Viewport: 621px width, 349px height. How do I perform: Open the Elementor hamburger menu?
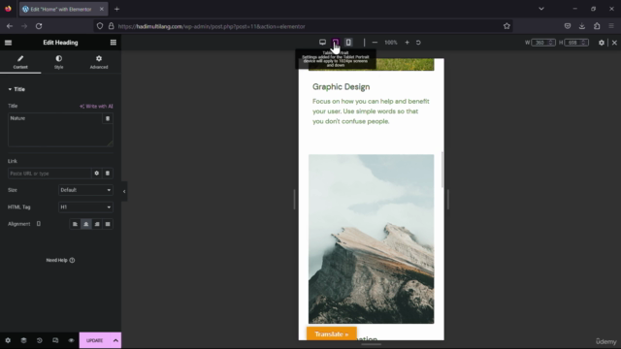[x=8, y=43]
